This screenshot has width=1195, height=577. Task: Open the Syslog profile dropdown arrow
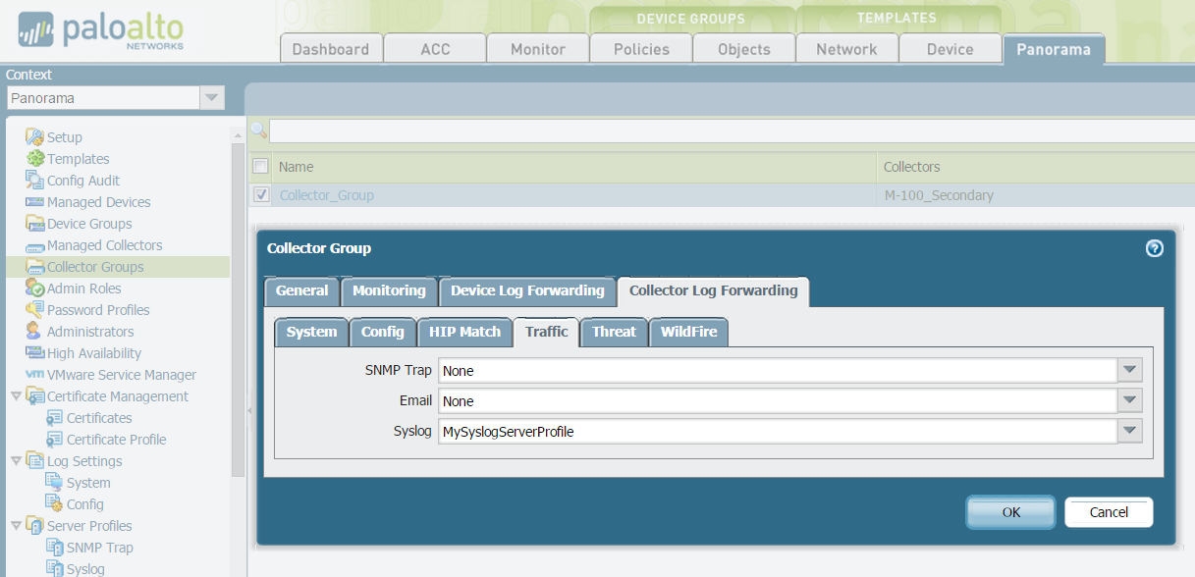point(1130,431)
